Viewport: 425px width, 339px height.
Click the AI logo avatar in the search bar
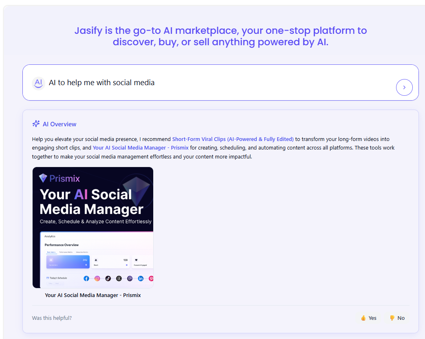coord(38,82)
